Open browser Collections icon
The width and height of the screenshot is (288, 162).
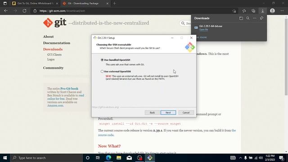(253, 11)
